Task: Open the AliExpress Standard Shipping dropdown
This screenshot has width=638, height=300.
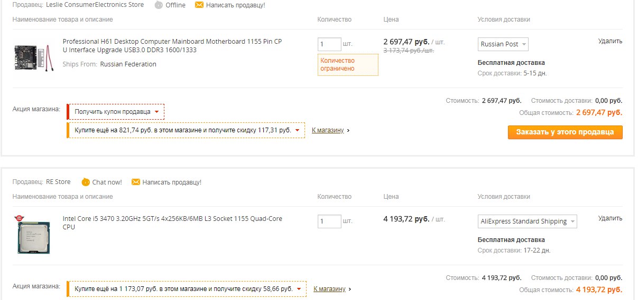Action: (527, 221)
